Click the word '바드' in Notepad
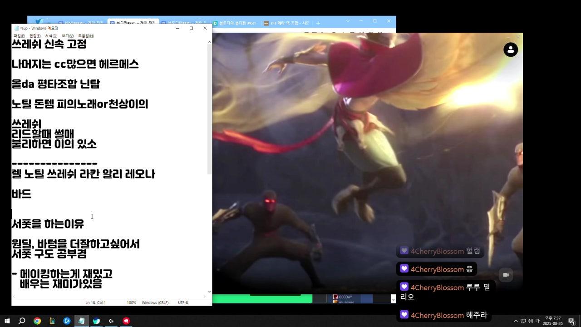581x327 pixels. tap(21, 194)
